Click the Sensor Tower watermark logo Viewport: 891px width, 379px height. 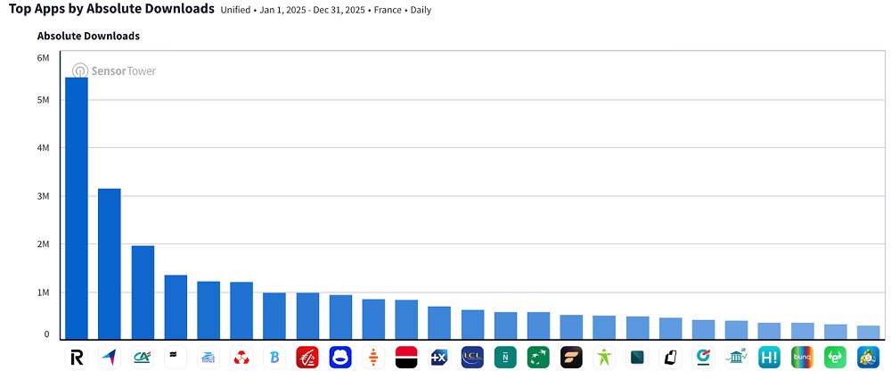114,70
